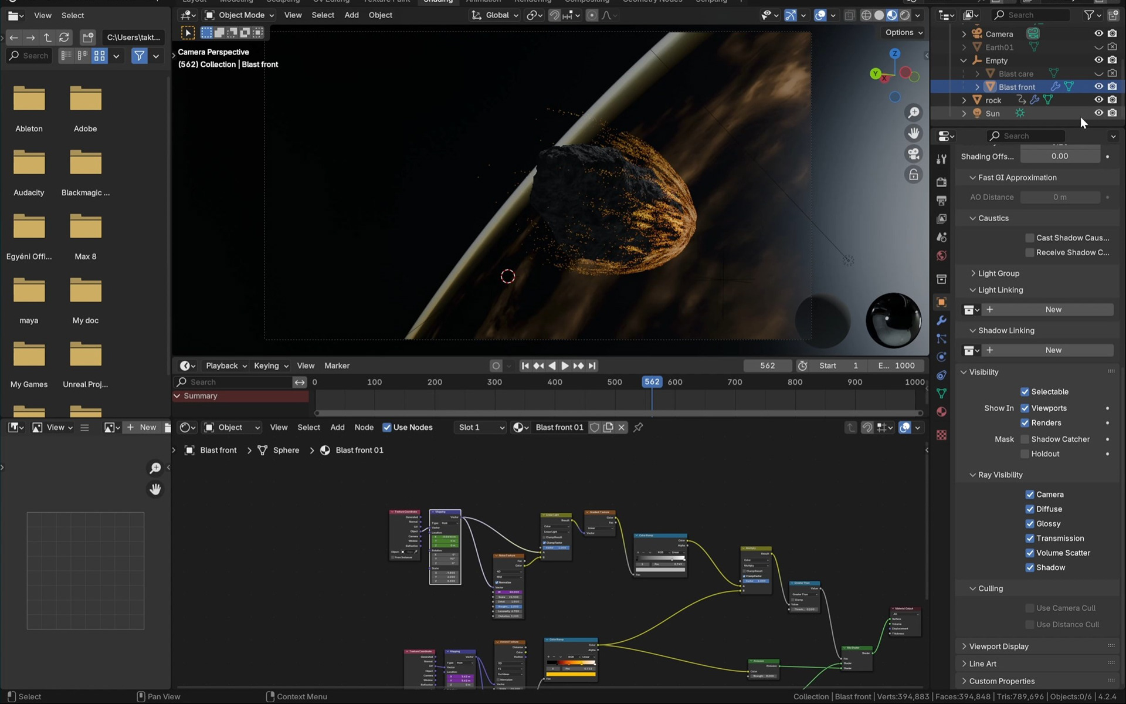Disable the Selectable checkbox
This screenshot has height=704, width=1126.
point(1025,392)
